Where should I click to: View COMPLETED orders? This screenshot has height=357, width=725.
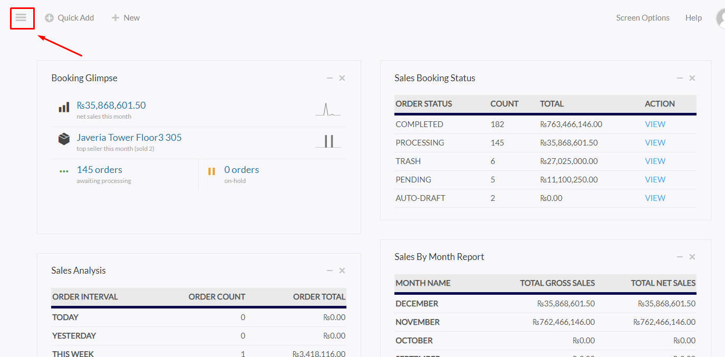click(655, 124)
